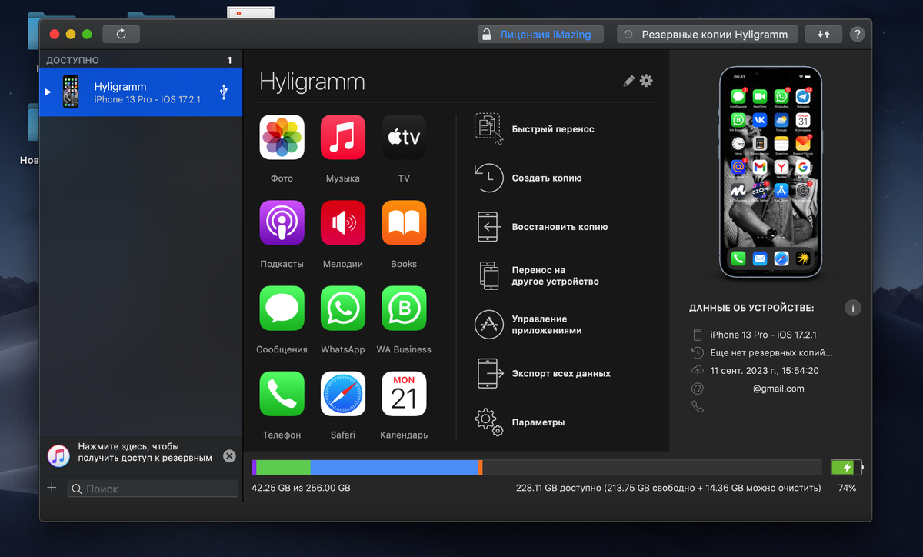Viewport: 923px width, 557px height.
Task: Open the WhatsApp icon
Action: (x=342, y=309)
